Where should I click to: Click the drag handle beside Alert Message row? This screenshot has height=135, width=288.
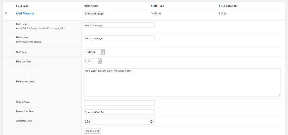(x=6, y=13)
